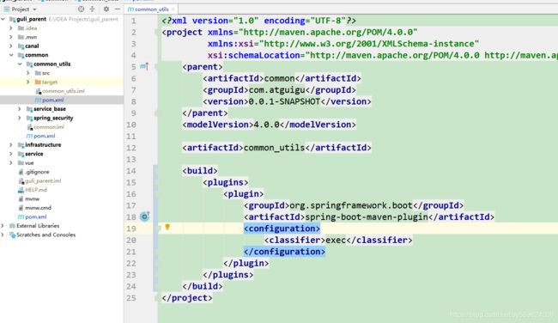The image size is (558, 323).
Task: Expand the canal module
Action: 11,46
